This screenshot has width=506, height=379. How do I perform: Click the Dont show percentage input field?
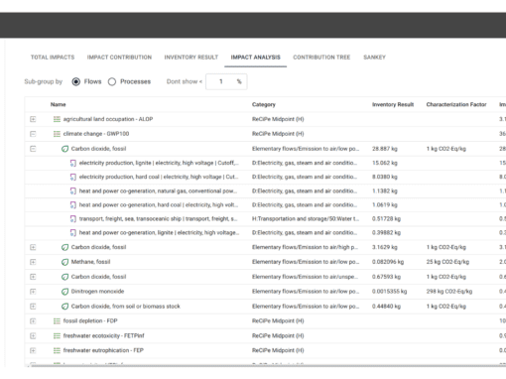point(226,81)
